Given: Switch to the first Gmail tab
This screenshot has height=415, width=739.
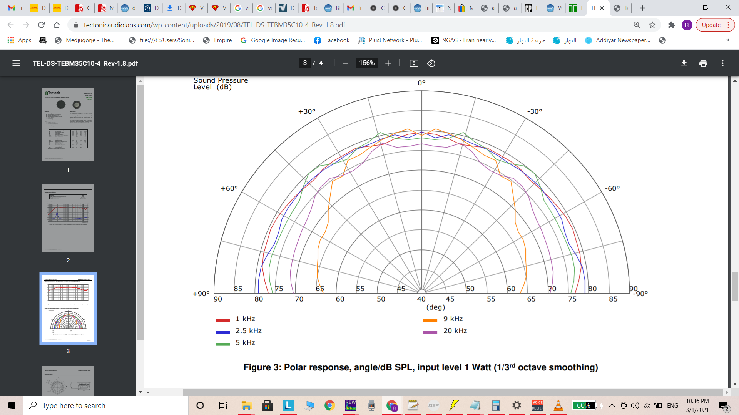Looking at the screenshot, I should (x=15, y=8).
